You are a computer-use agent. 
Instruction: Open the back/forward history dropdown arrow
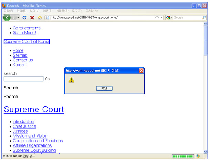pos(18,18)
